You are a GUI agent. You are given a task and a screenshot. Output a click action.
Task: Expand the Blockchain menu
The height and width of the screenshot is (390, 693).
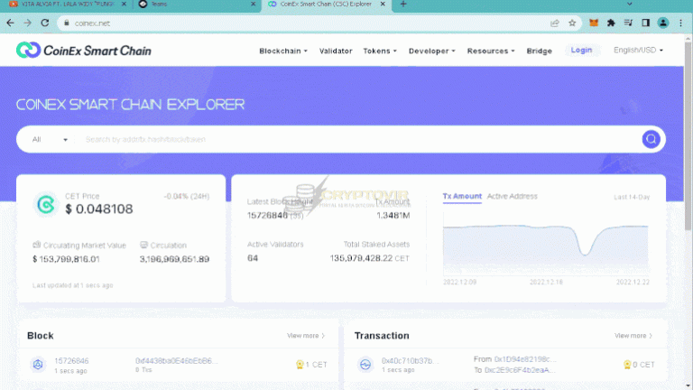click(282, 51)
